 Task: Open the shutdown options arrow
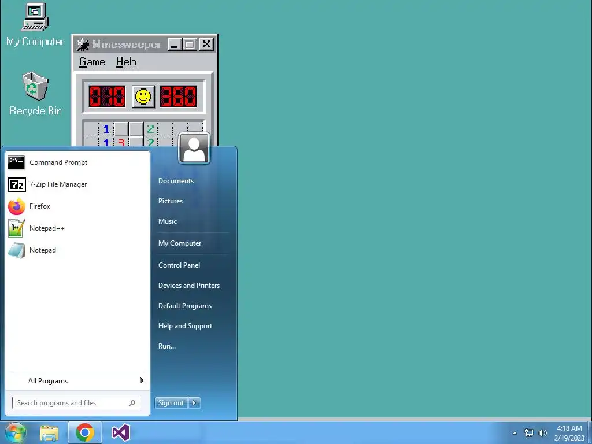(194, 403)
